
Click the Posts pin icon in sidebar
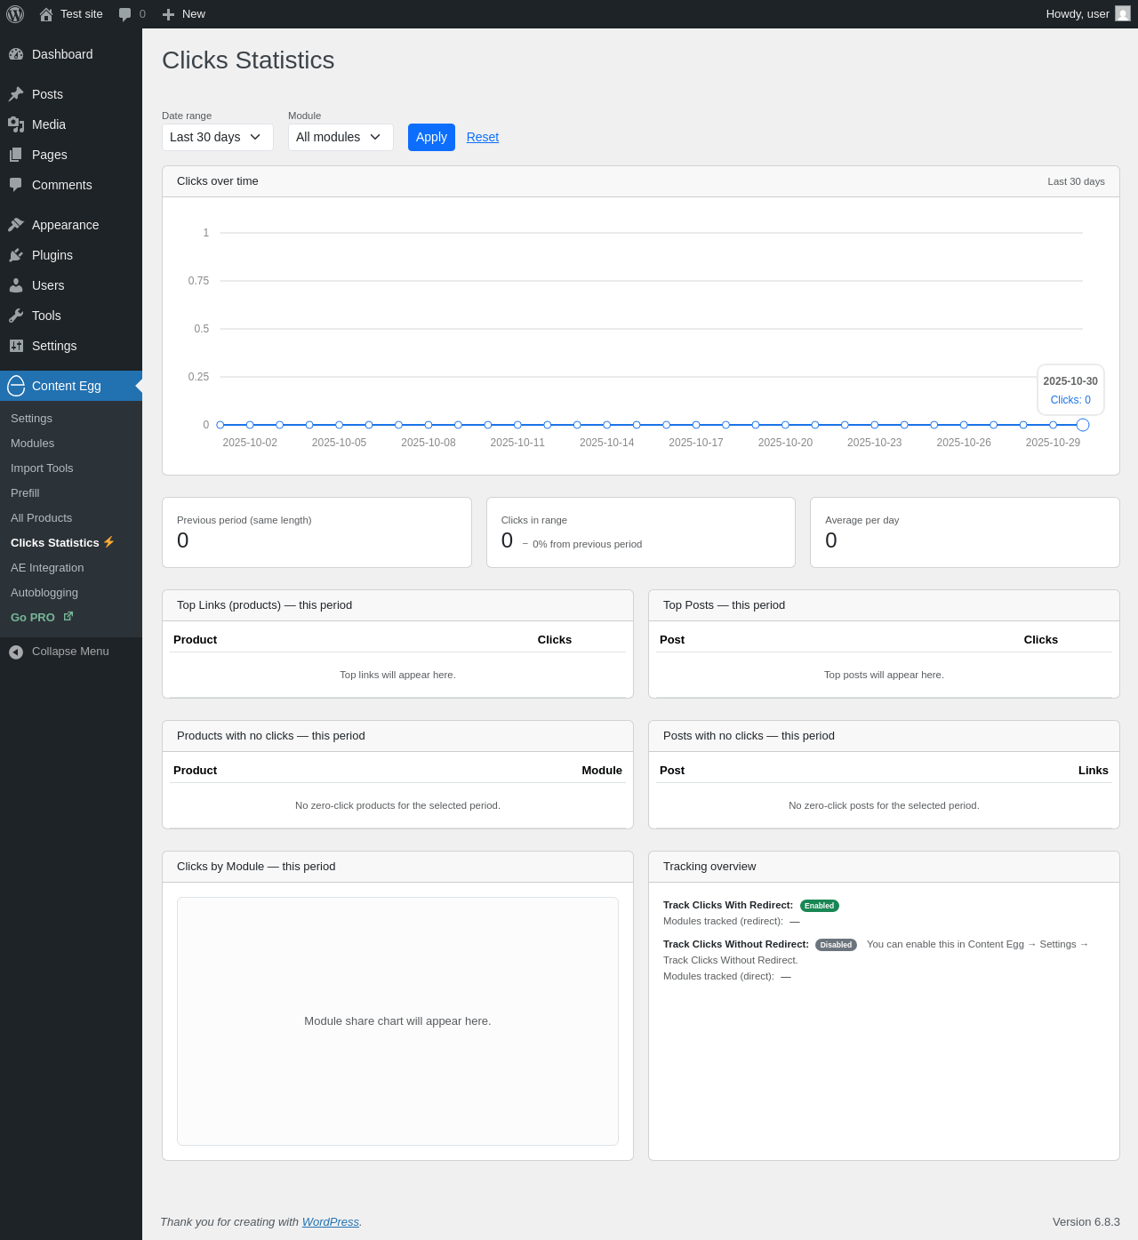coord(16,94)
